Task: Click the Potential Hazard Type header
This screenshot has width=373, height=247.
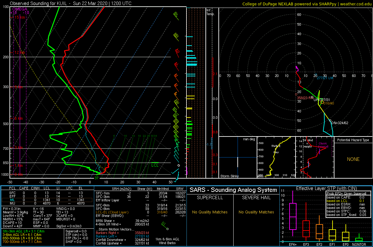Action: pyautogui.click(x=353, y=140)
